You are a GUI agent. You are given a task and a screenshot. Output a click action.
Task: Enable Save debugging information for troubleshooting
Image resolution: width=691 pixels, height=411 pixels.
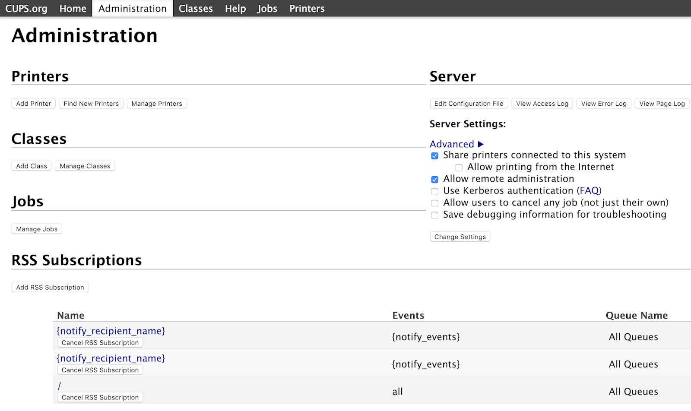click(434, 215)
